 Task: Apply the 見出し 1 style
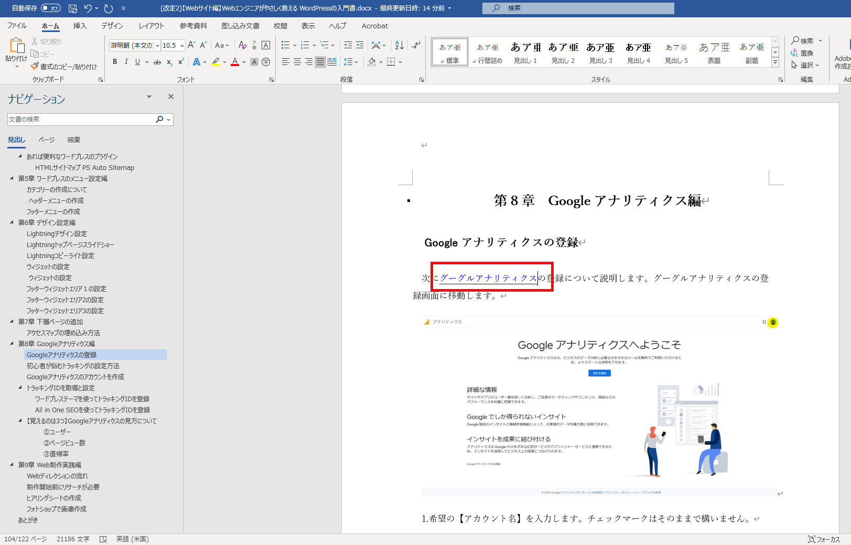tap(525, 52)
